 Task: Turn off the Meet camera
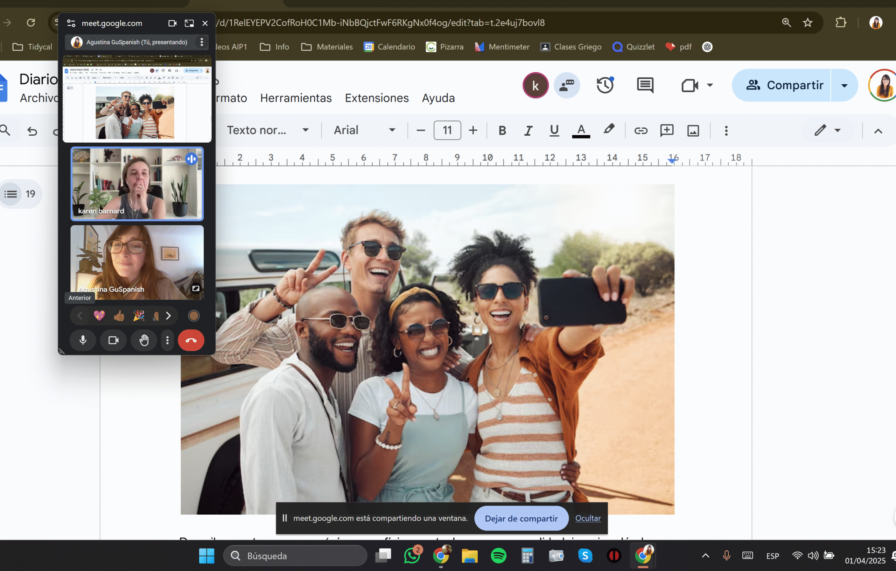(113, 340)
